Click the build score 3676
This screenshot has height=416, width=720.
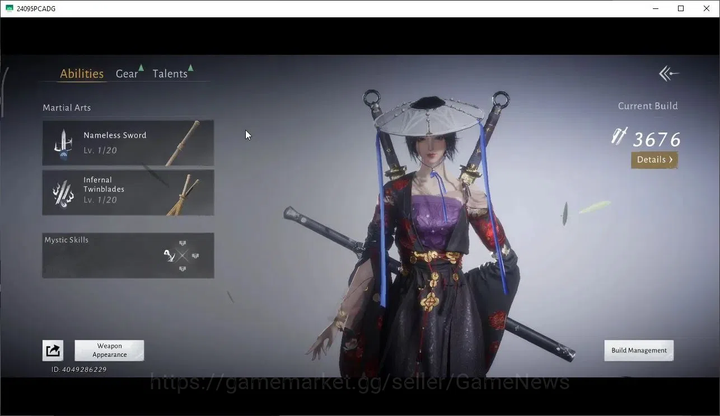coord(656,139)
